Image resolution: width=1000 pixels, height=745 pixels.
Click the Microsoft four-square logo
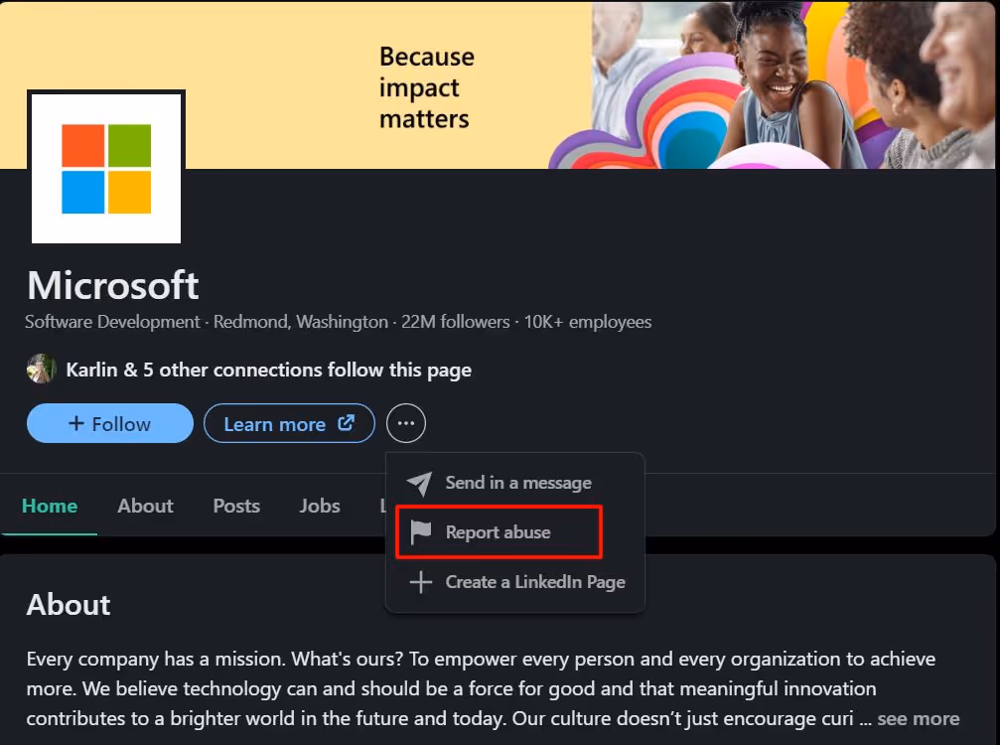coord(105,166)
